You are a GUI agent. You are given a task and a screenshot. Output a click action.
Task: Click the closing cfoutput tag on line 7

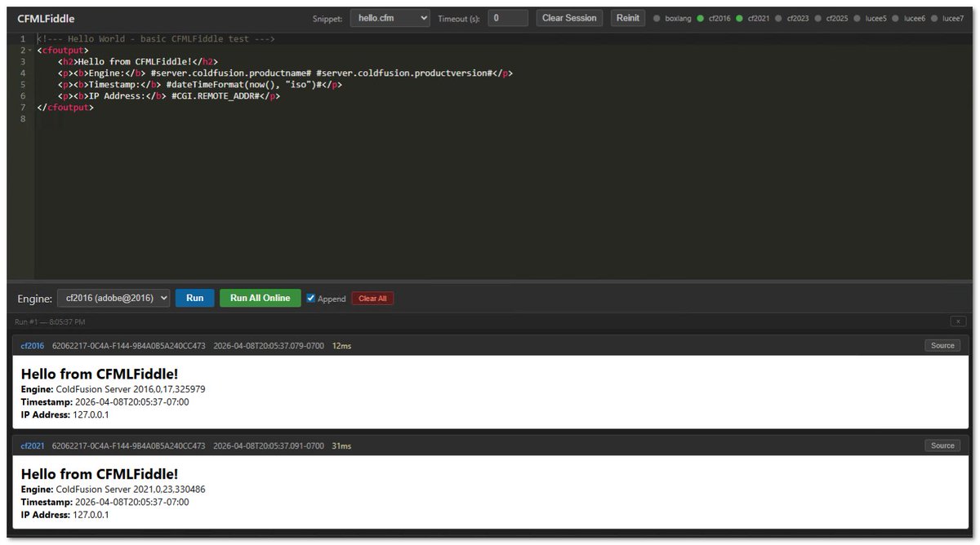click(65, 108)
